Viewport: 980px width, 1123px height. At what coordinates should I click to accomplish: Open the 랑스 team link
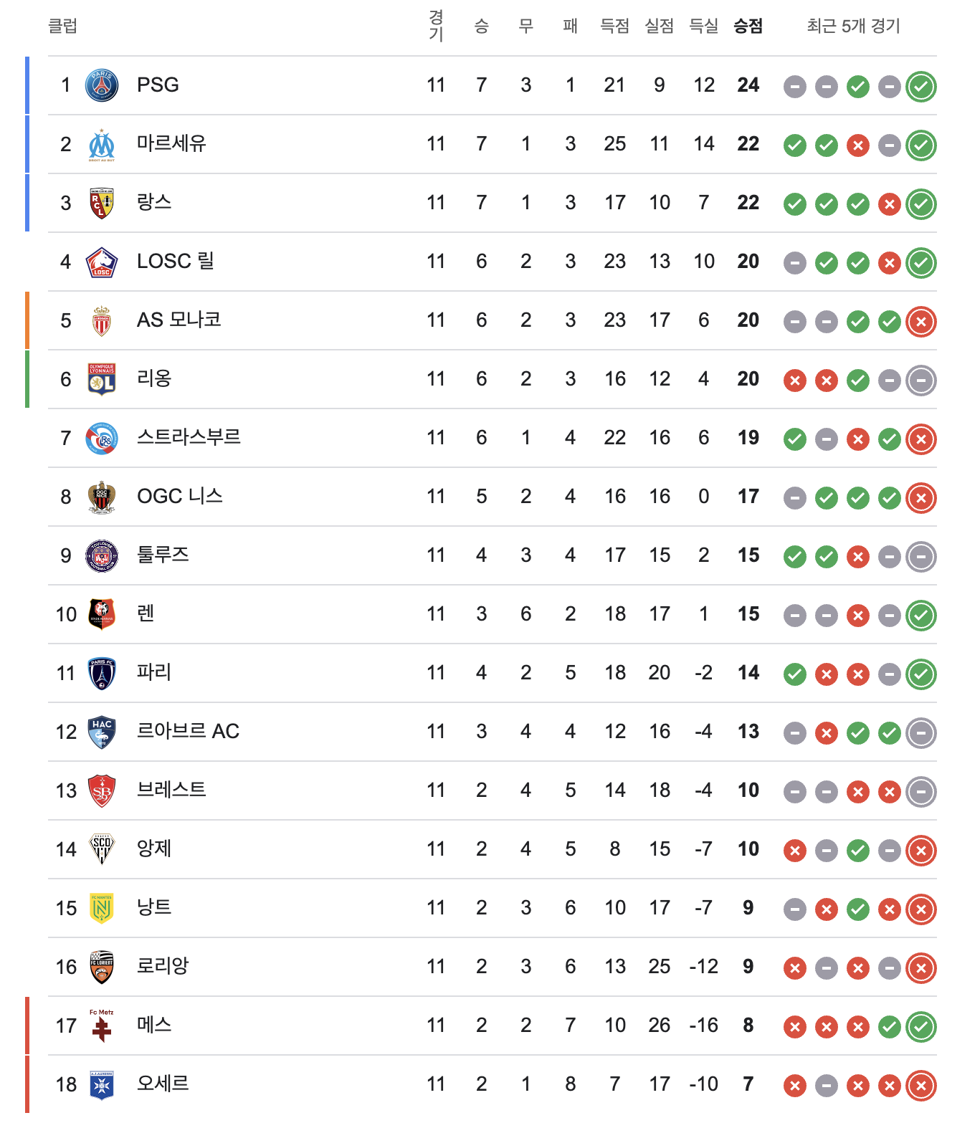click(x=154, y=203)
